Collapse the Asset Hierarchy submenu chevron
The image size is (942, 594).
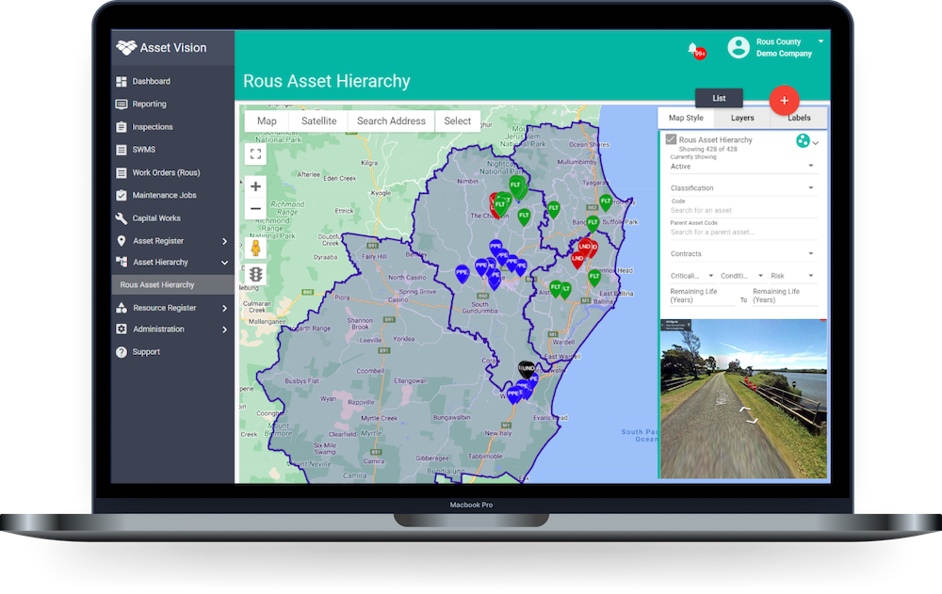225,263
